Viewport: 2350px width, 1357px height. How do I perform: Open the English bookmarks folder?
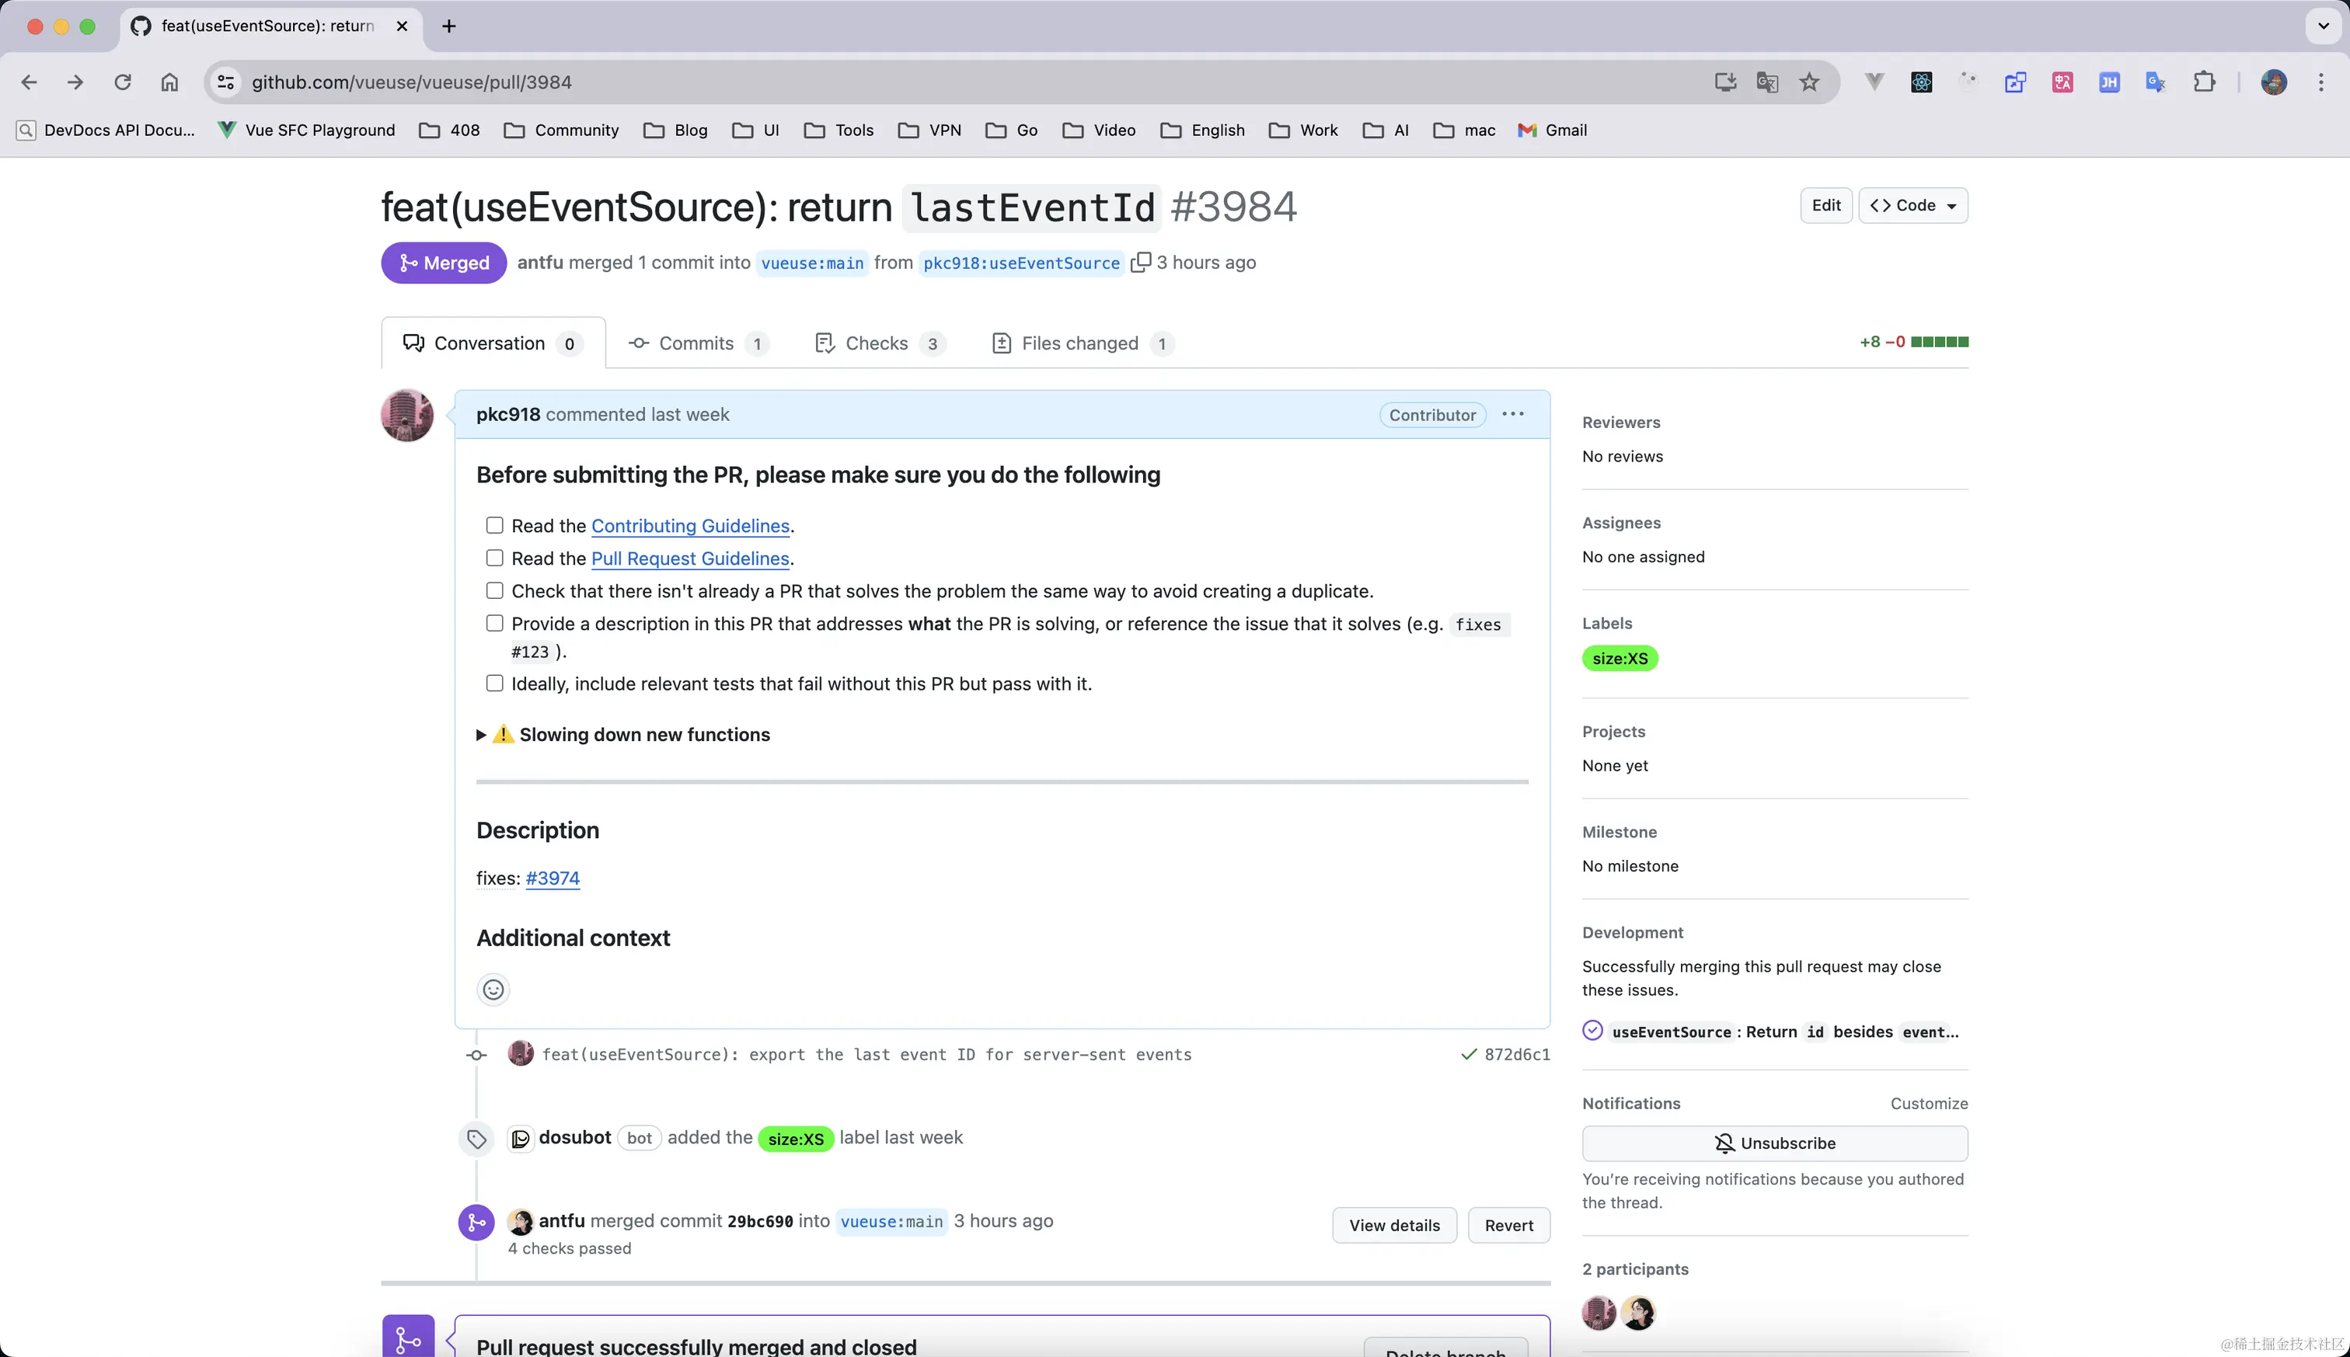[x=1202, y=130]
